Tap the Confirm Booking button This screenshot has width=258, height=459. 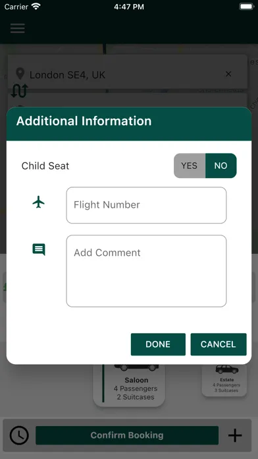coord(127,435)
